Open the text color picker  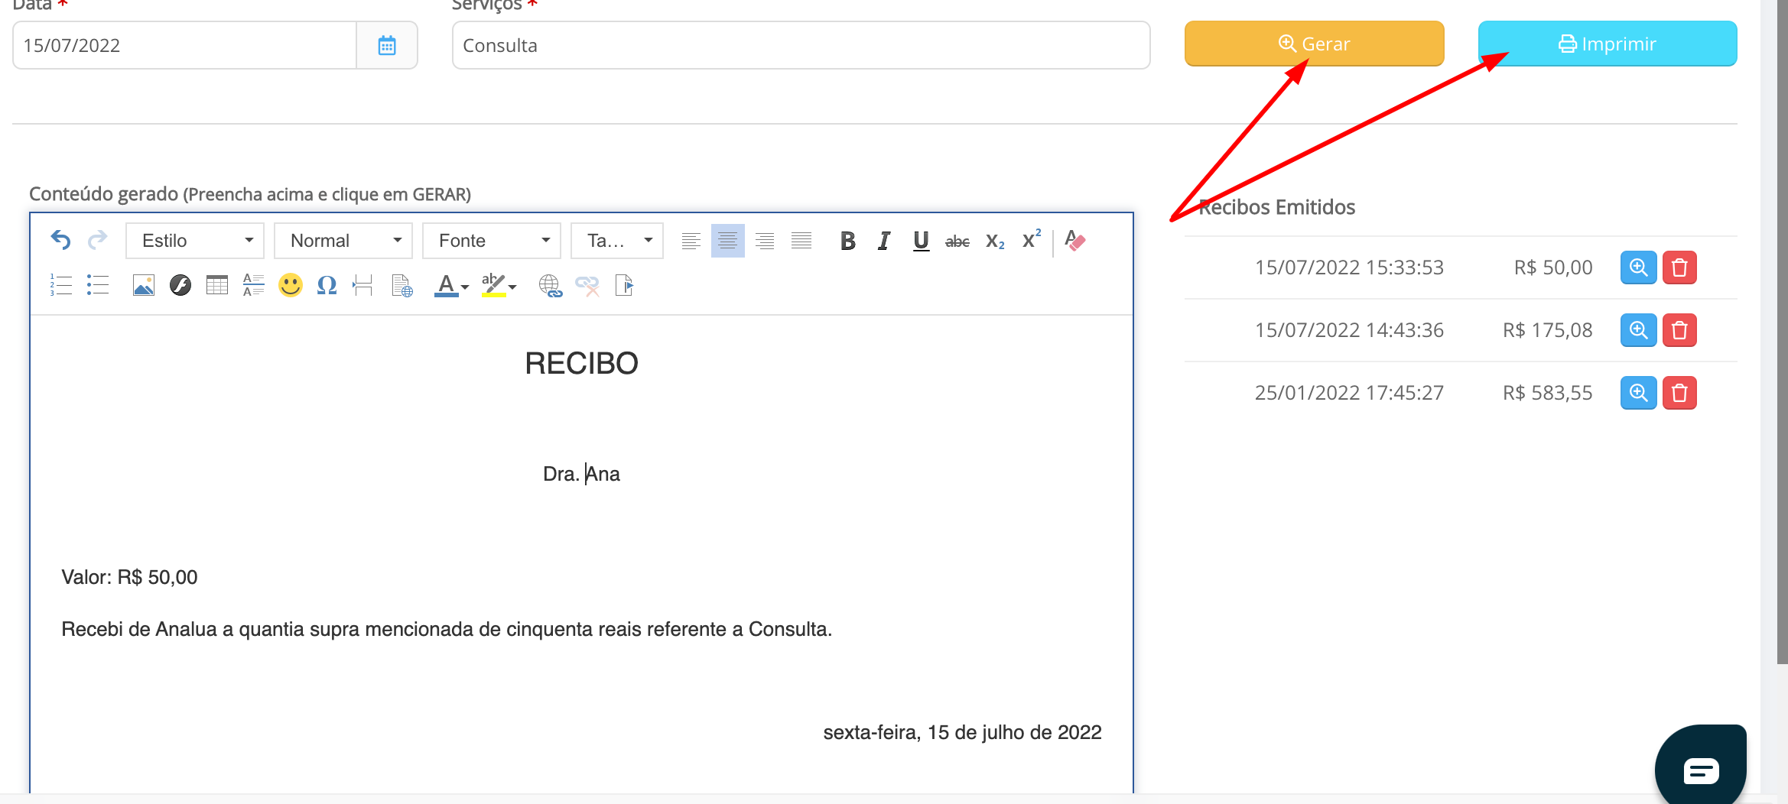click(x=451, y=285)
